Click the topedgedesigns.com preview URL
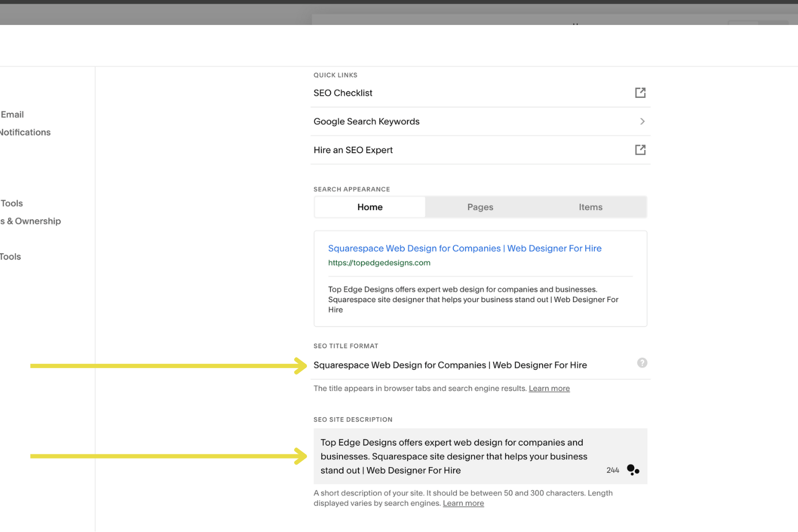The width and height of the screenshot is (798, 532). pyautogui.click(x=379, y=263)
